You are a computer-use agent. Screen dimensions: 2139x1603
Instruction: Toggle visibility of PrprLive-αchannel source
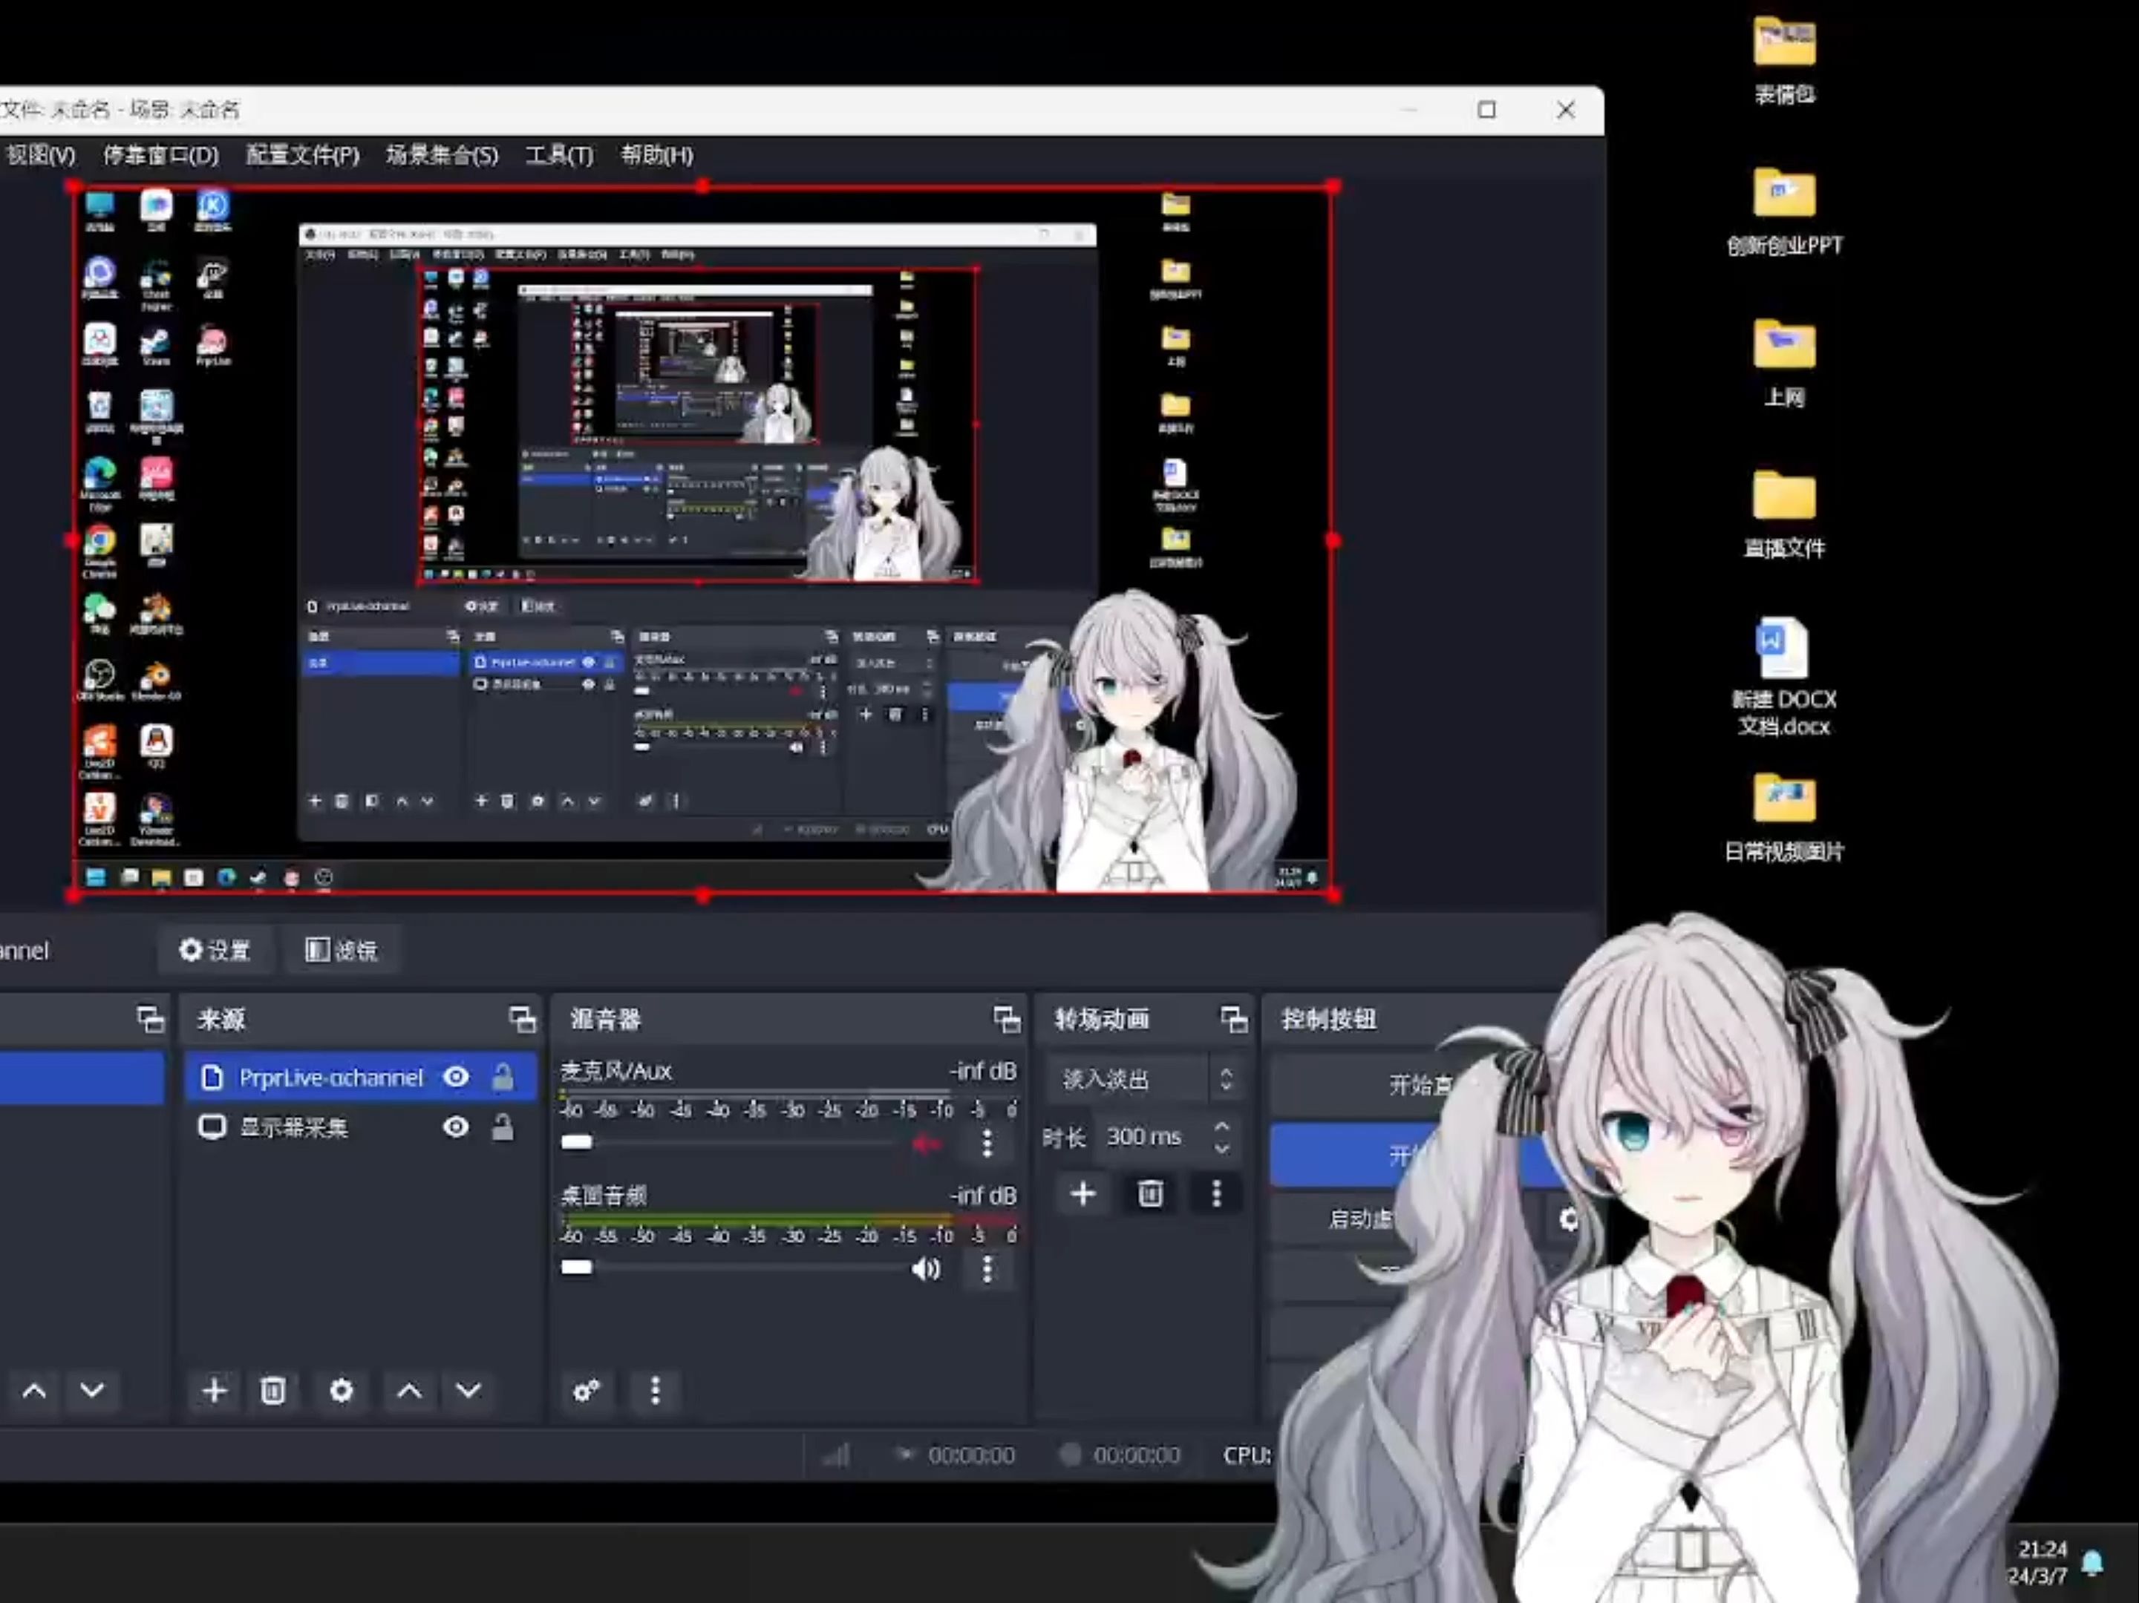(x=455, y=1077)
